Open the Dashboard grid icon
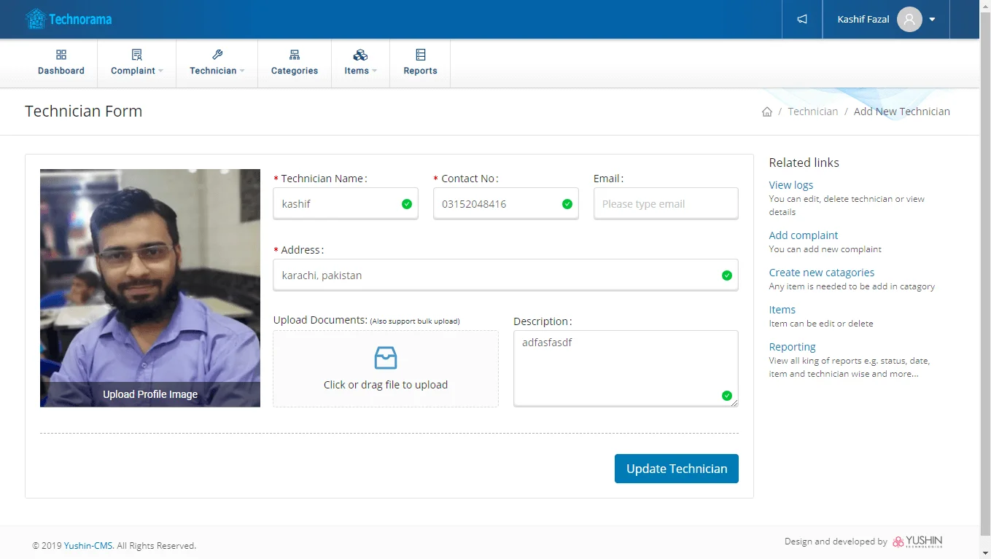Image resolution: width=991 pixels, height=559 pixels. coord(61,55)
